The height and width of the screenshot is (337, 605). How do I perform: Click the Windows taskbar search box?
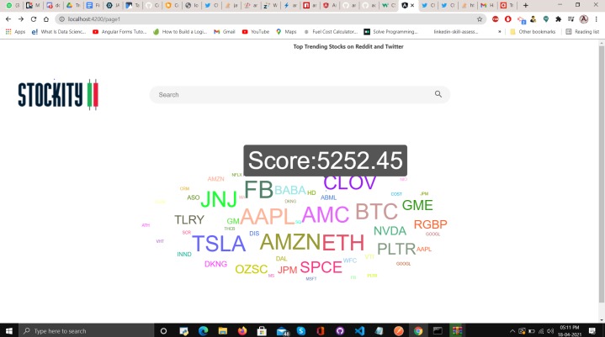86,331
